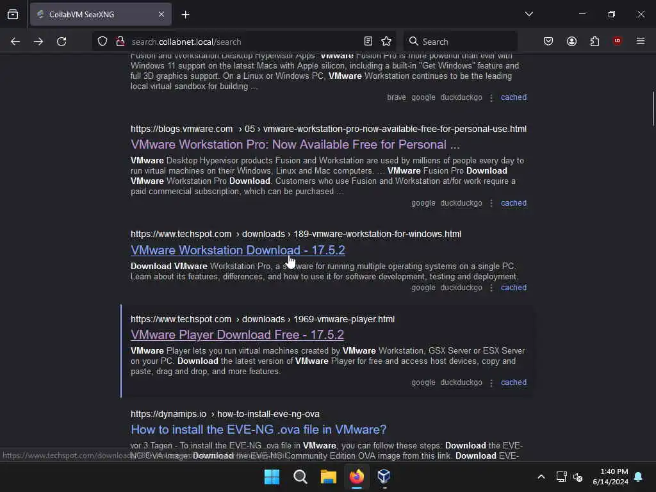Reload the current page
656x492 pixels.
point(61,42)
